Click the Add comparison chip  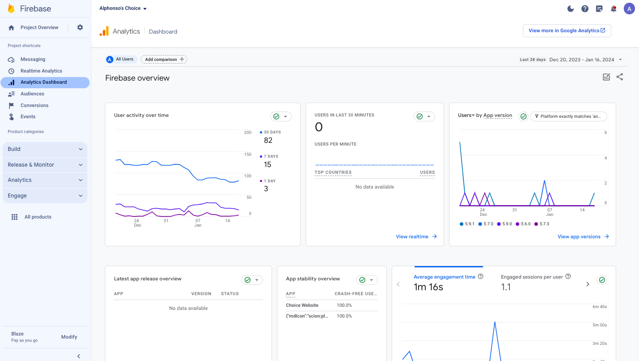pos(164,59)
